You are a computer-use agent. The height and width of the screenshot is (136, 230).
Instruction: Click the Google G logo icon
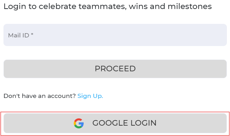pyautogui.click(x=79, y=123)
